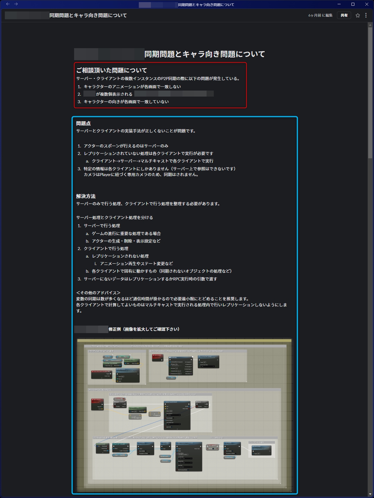The height and width of the screenshot is (498, 374).
Task: Go forward with the right arrow
Action: click(x=16, y=4)
